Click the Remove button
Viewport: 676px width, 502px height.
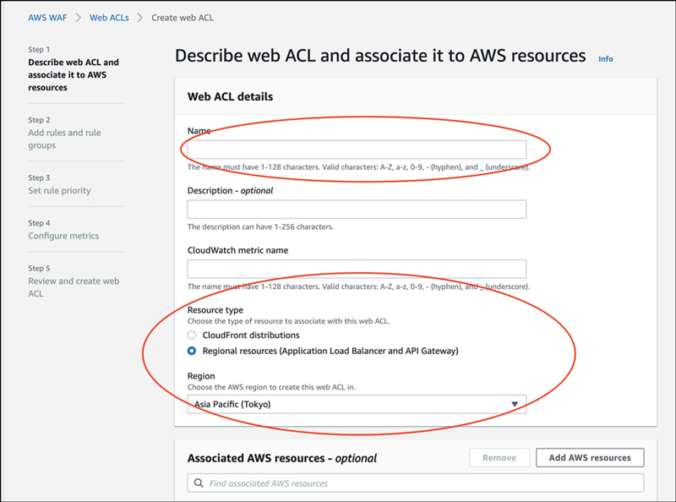point(499,457)
